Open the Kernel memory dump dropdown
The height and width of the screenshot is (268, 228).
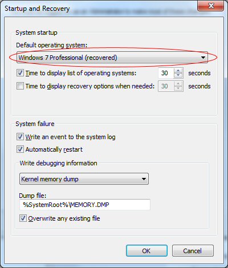pos(84,179)
